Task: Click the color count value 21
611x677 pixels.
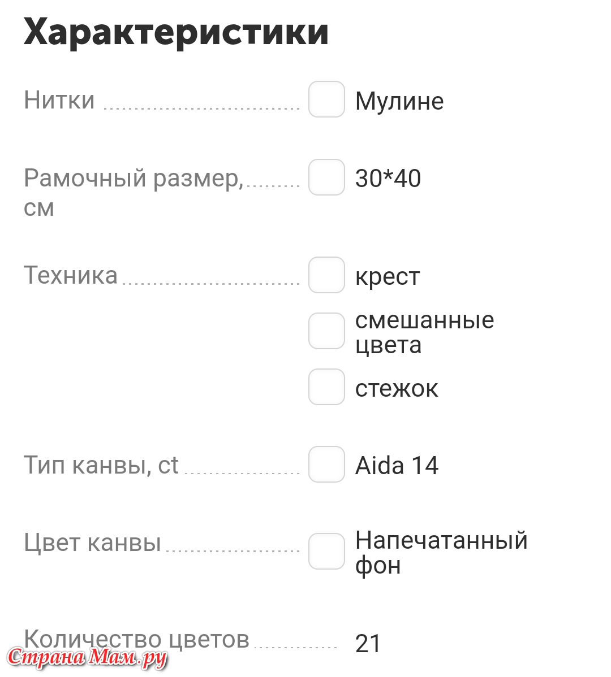Action: coord(368,644)
